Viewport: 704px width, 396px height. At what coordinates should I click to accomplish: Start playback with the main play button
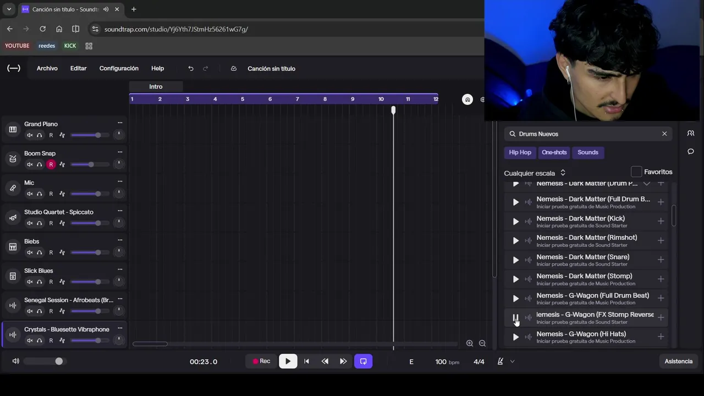[288, 361]
